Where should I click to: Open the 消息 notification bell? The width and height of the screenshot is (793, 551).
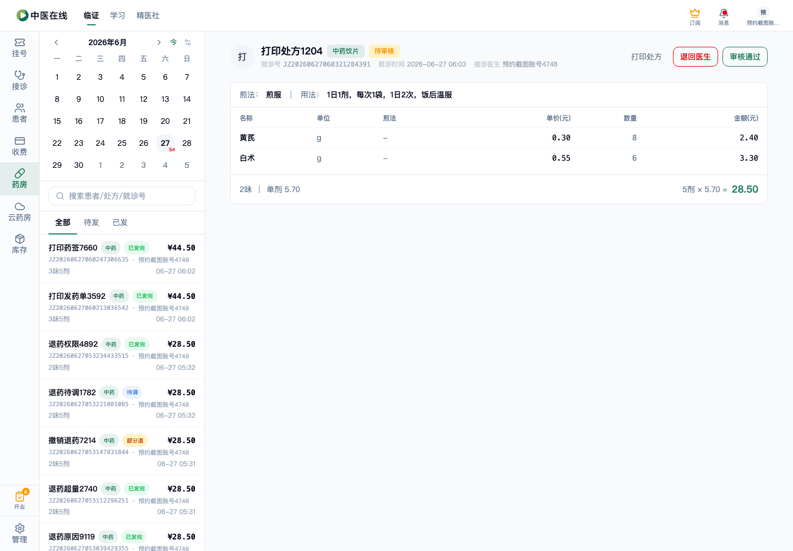tap(724, 17)
